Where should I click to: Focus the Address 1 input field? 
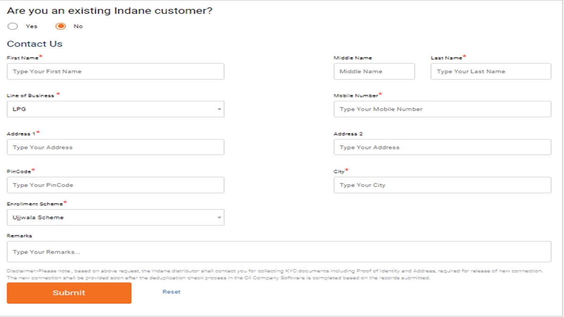point(116,147)
